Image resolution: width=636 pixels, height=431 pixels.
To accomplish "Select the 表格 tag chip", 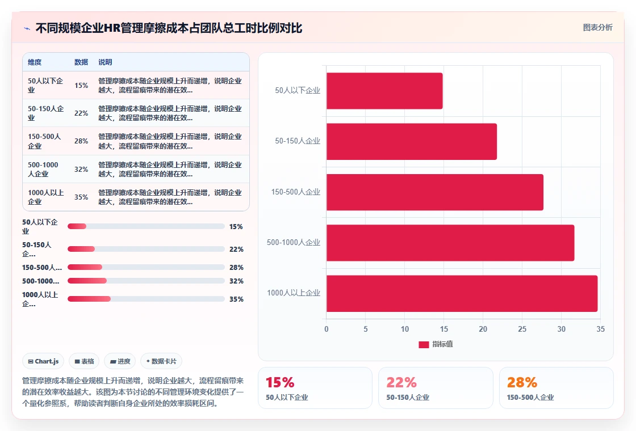I will point(84,361).
